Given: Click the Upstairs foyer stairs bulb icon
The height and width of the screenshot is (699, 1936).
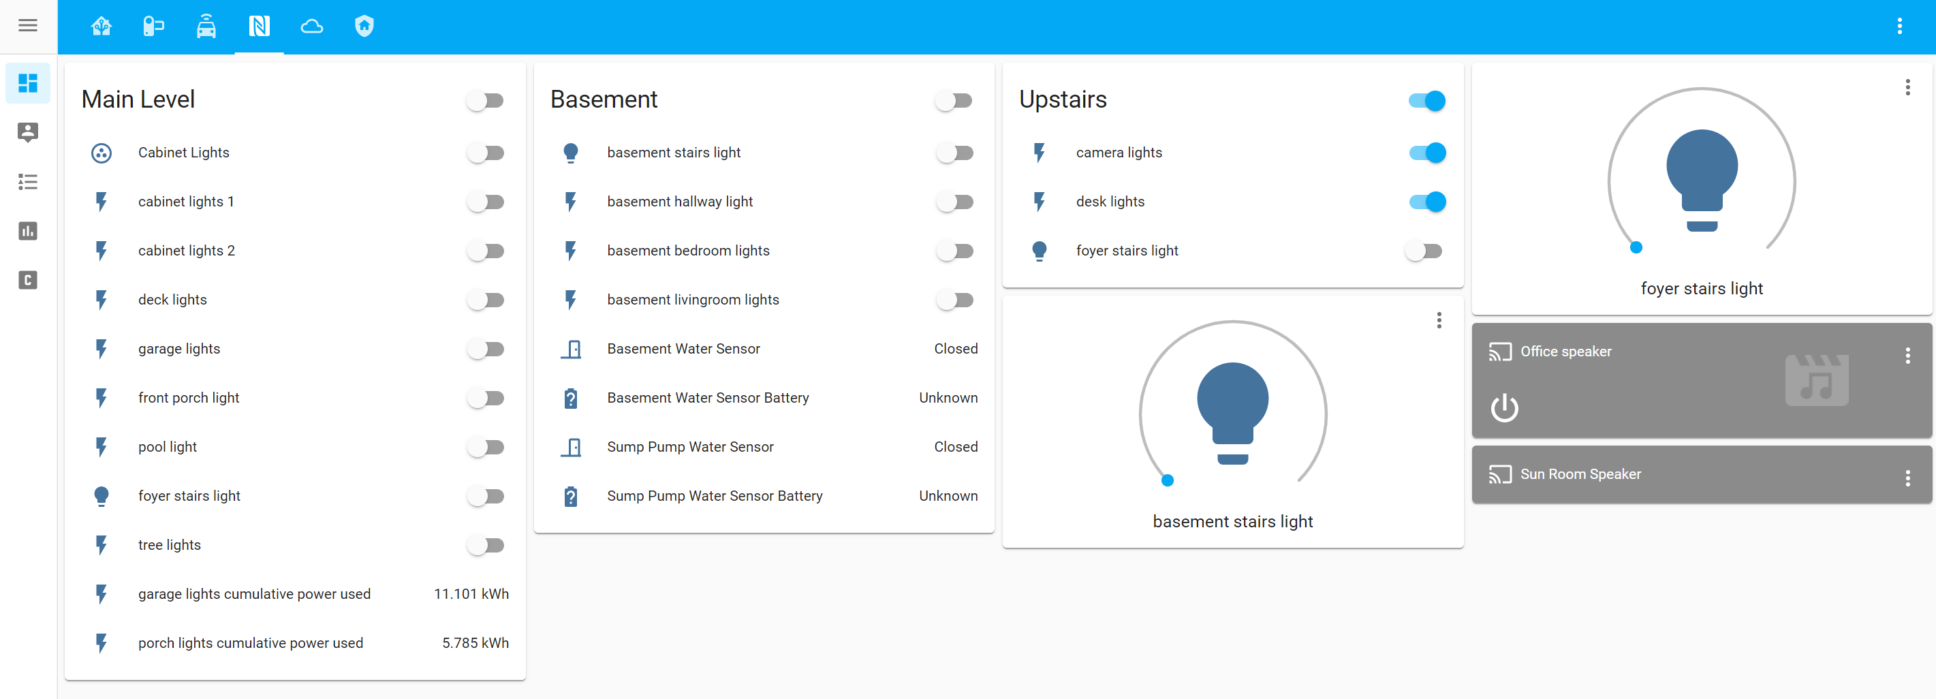Looking at the screenshot, I should point(1040,251).
